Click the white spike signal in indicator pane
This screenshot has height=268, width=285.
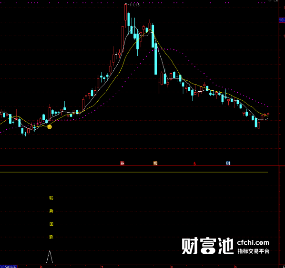[x=50, y=257]
